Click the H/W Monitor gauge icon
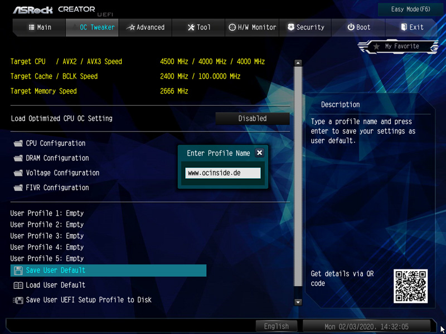The image size is (446, 334). pos(232,27)
